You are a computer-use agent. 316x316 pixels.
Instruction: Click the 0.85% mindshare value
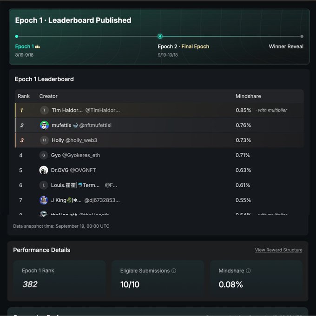click(x=244, y=110)
